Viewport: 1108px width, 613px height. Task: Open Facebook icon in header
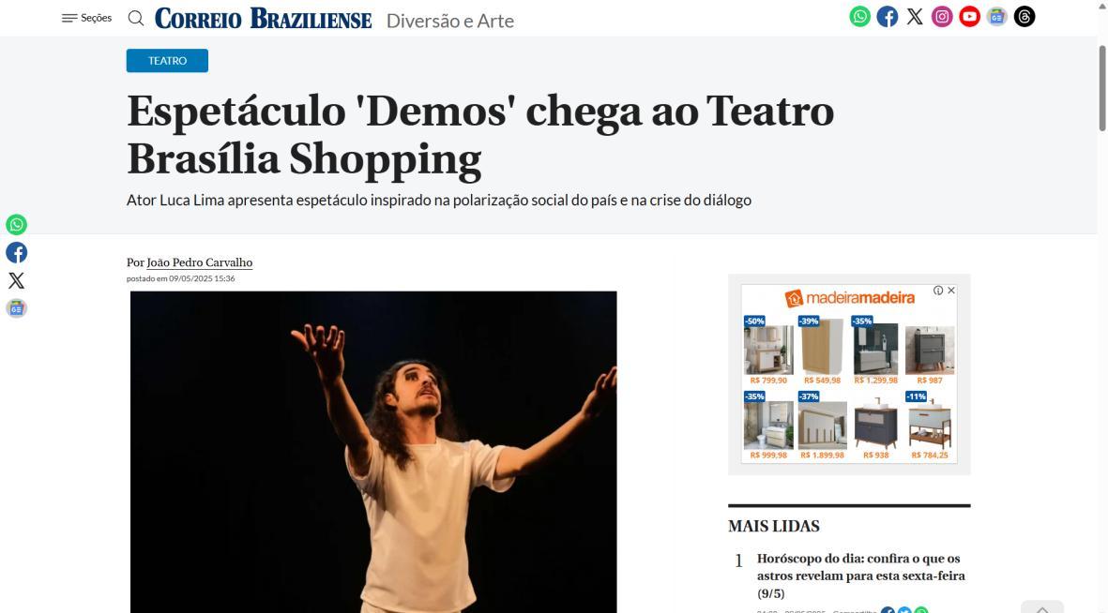point(887,17)
